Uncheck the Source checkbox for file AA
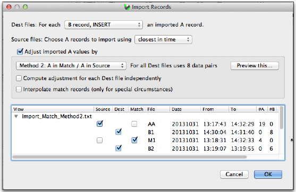This screenshot has width=296, height=192. pyautogui.click(x=100, y=124)
